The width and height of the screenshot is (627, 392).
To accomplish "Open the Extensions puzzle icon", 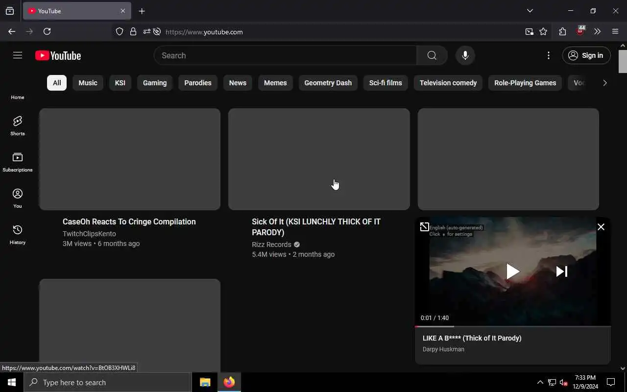I will [562, 32].
